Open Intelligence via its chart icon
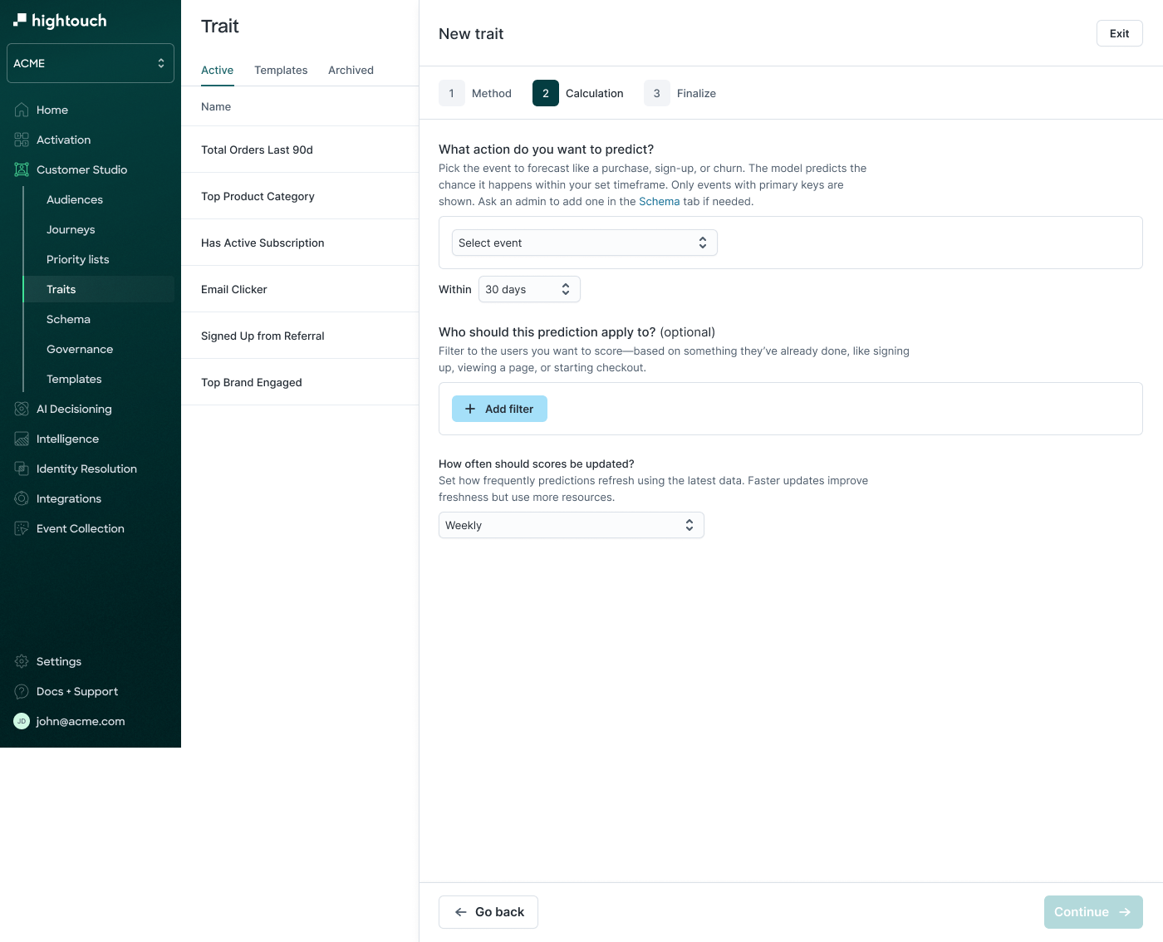The height and width of the screenshot is (942, 1163). pos(22,439)
